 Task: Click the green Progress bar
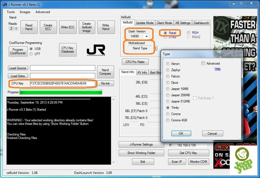tap(61, 92)
